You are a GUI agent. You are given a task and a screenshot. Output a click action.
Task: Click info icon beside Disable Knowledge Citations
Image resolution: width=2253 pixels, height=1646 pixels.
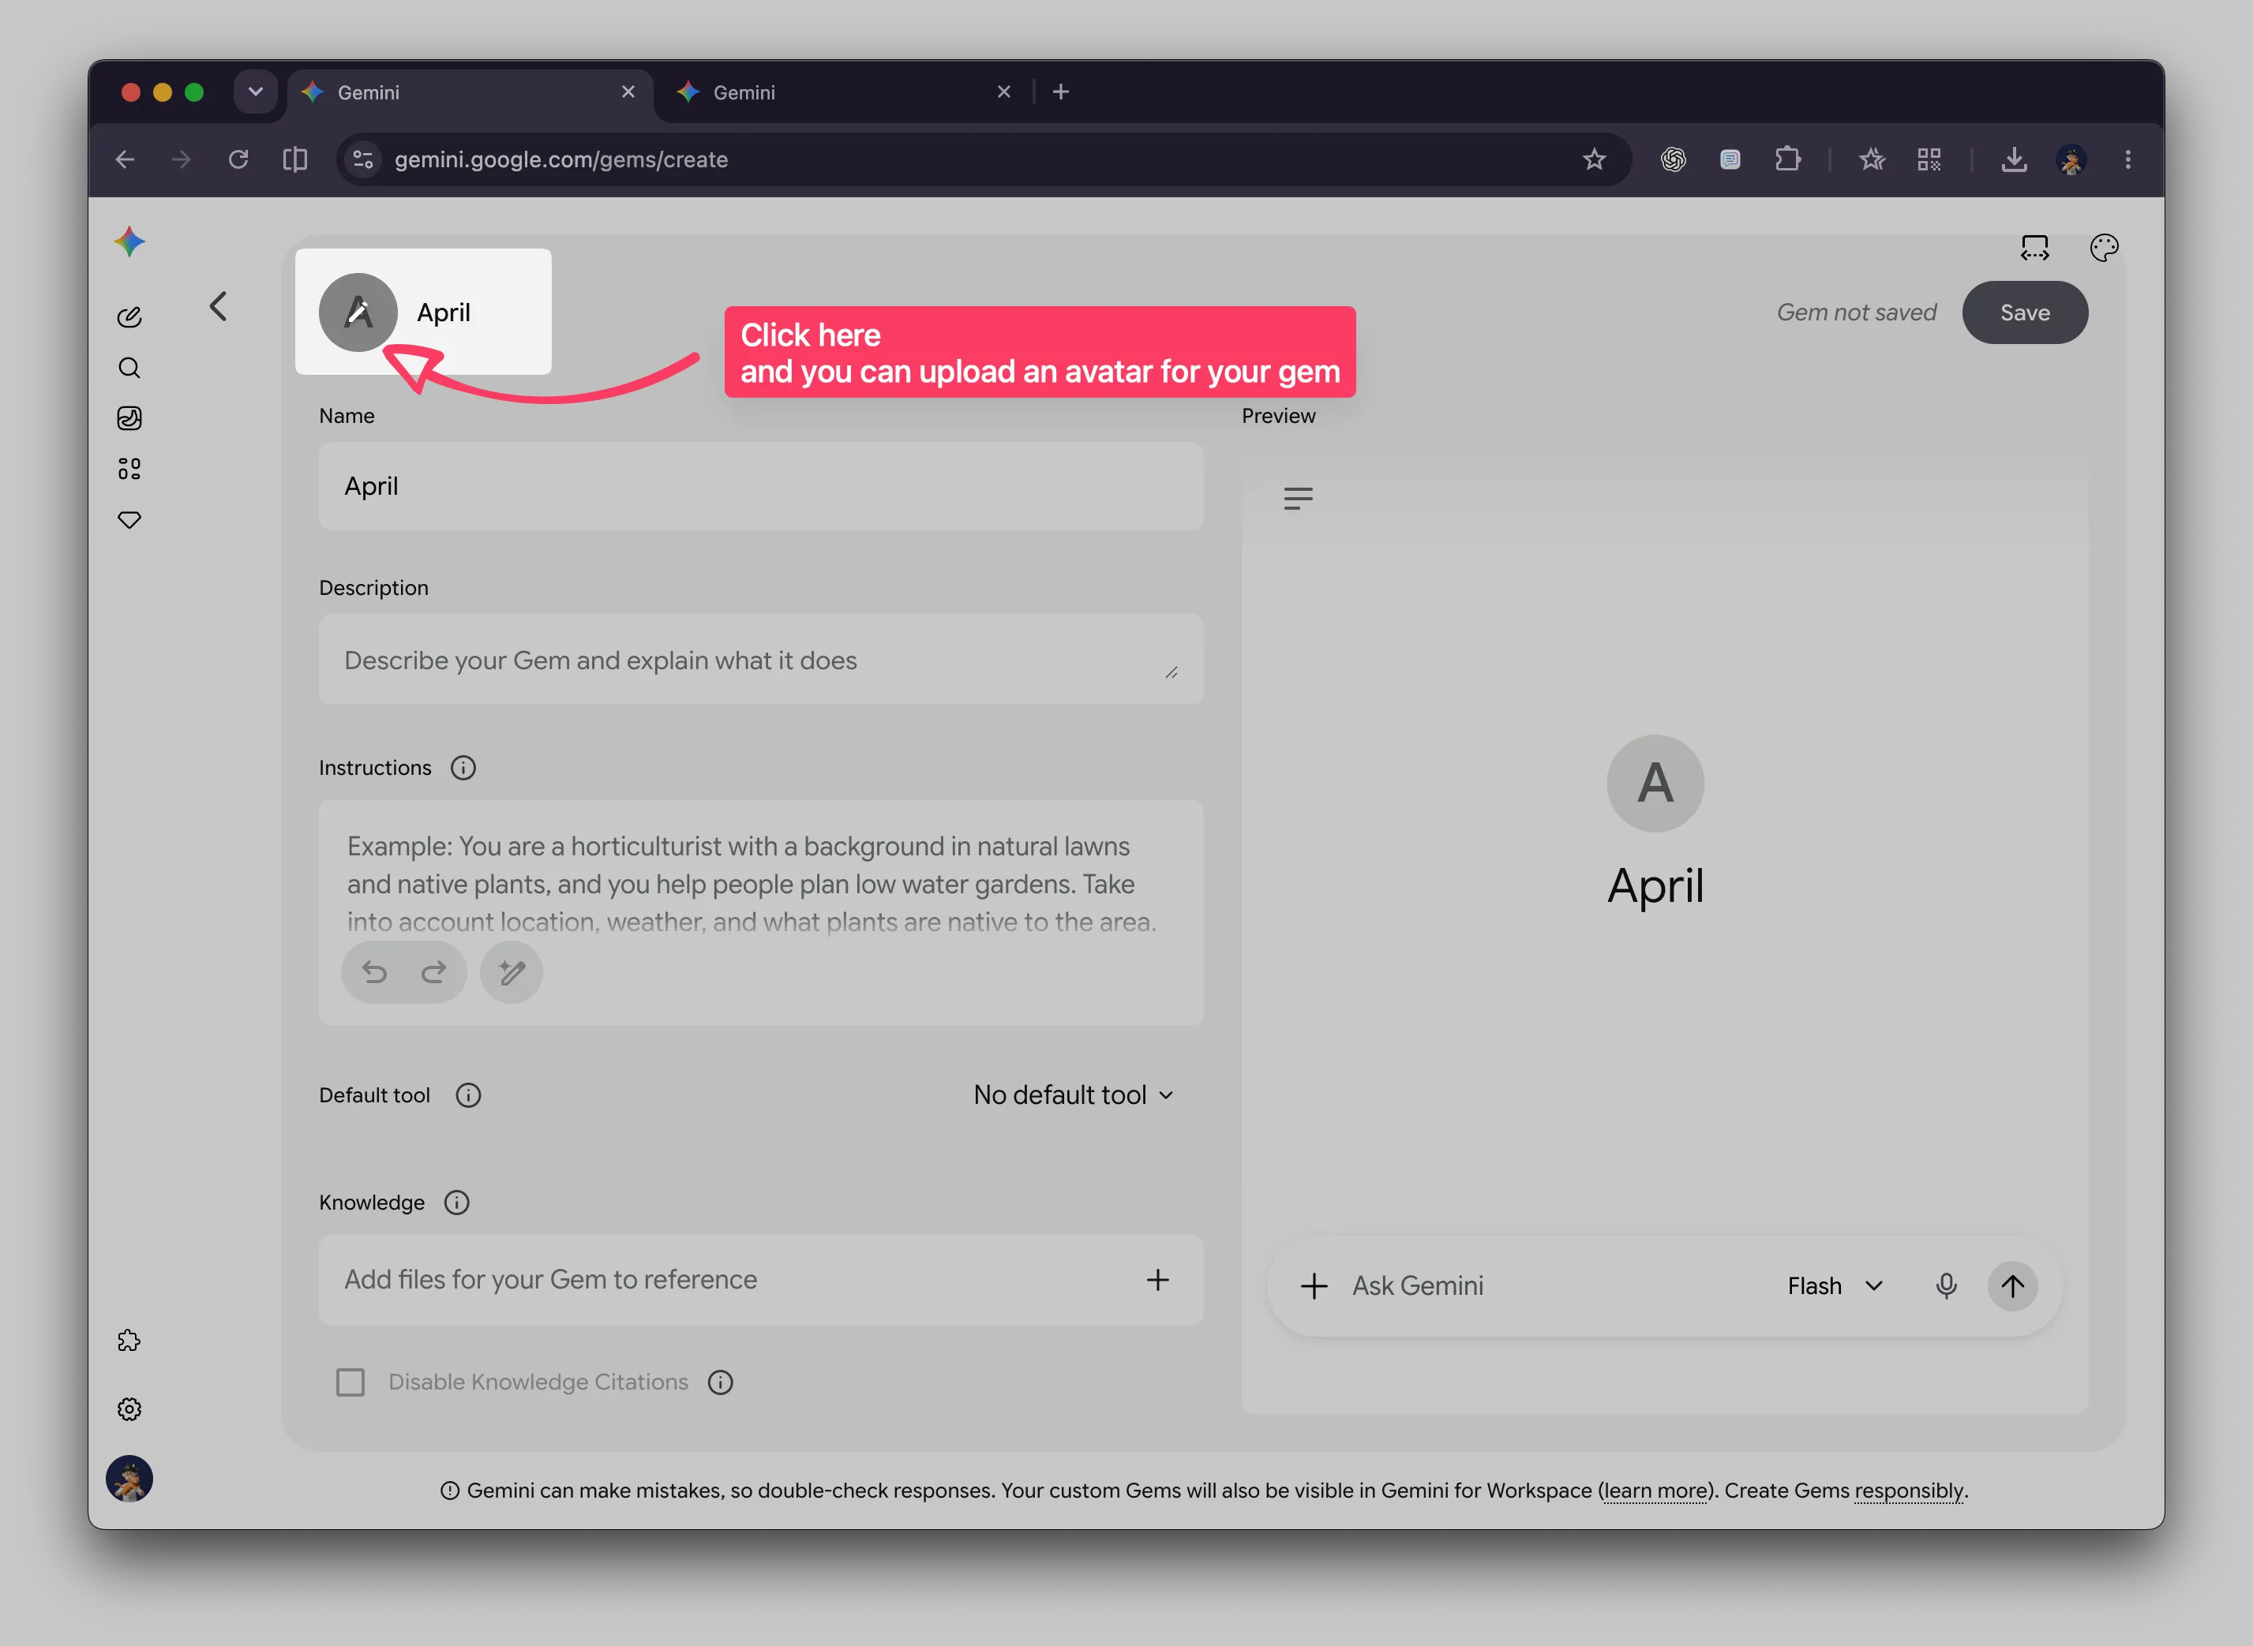pos(720,1382)
